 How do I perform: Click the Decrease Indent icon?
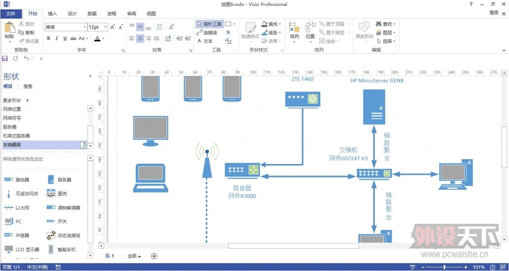(179, 38)
